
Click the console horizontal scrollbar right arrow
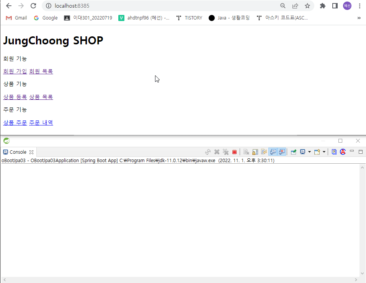tap(356, 280)
